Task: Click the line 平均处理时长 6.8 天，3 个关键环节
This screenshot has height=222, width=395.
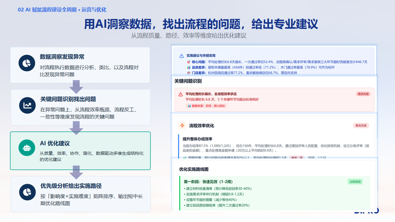Action: (222, 100)
